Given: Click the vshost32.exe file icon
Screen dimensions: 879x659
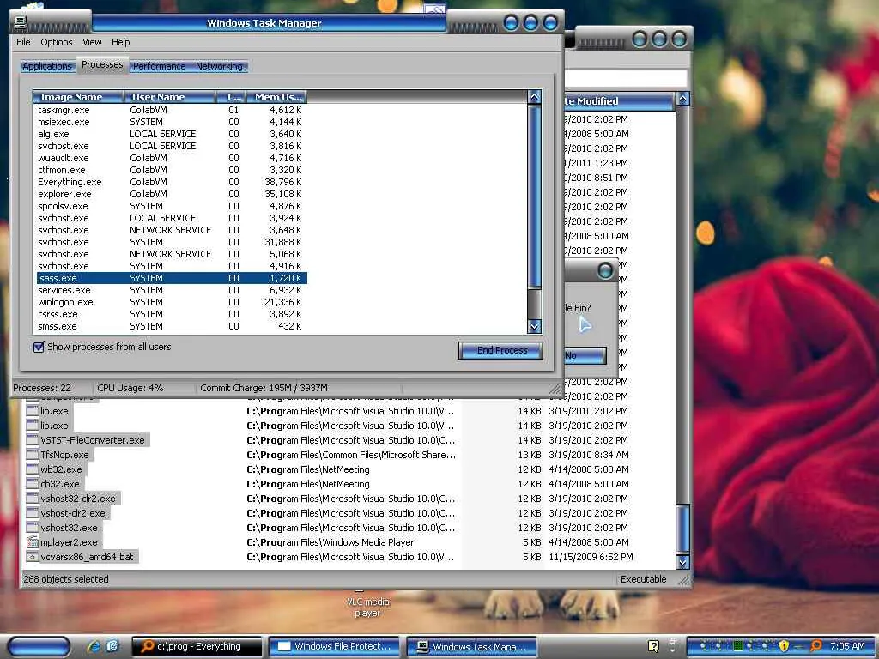Looking at the screenshot, I should point(33,528).
